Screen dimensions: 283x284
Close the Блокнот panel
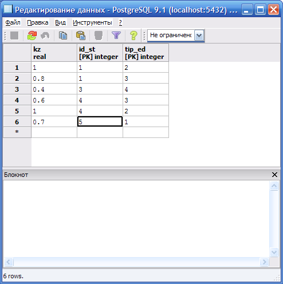(x=274, y=175)
